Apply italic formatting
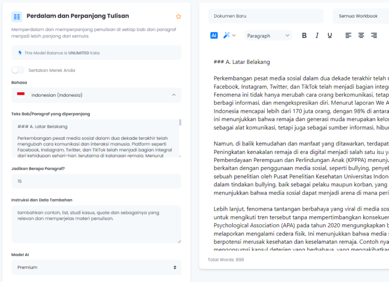 click(x=317, y=35)
